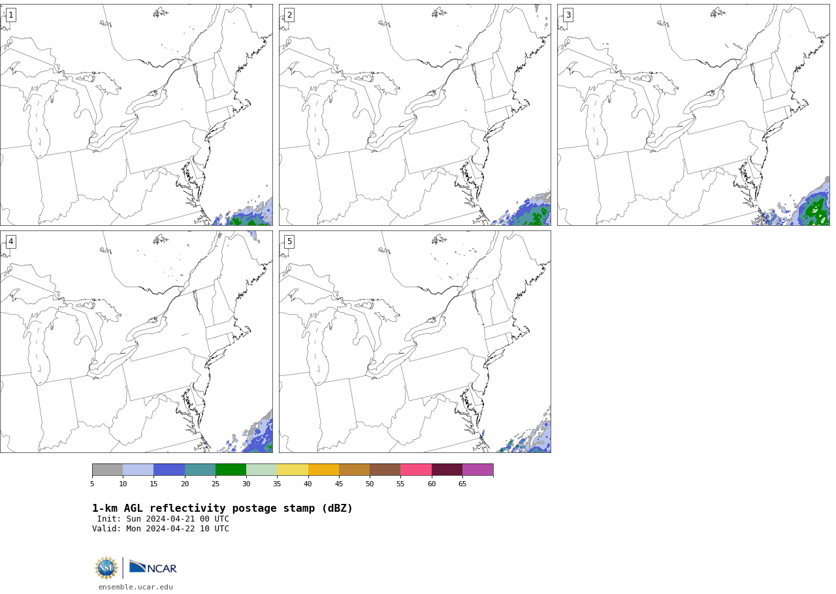Screen dimensions: 836x594
Task: Click the light blue 10-15 dBZ swatch
Action: click(x=138, y=470)
